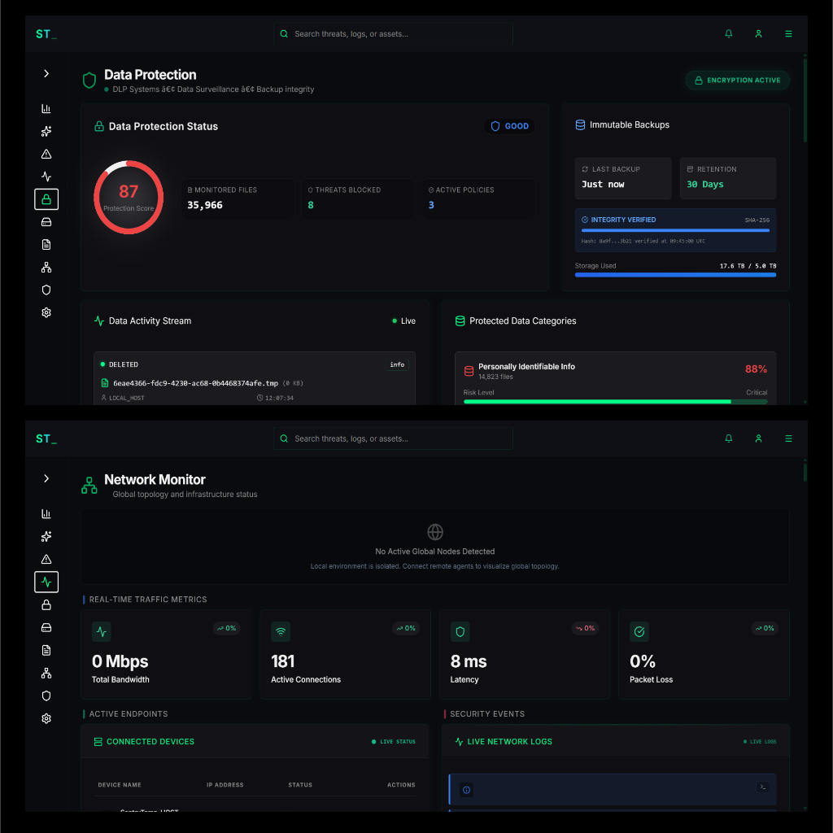This screenshot has height=833, width=833.
Task: Open shield icon in Network Monitor sidebar
Action: click(x=46, y=696)
